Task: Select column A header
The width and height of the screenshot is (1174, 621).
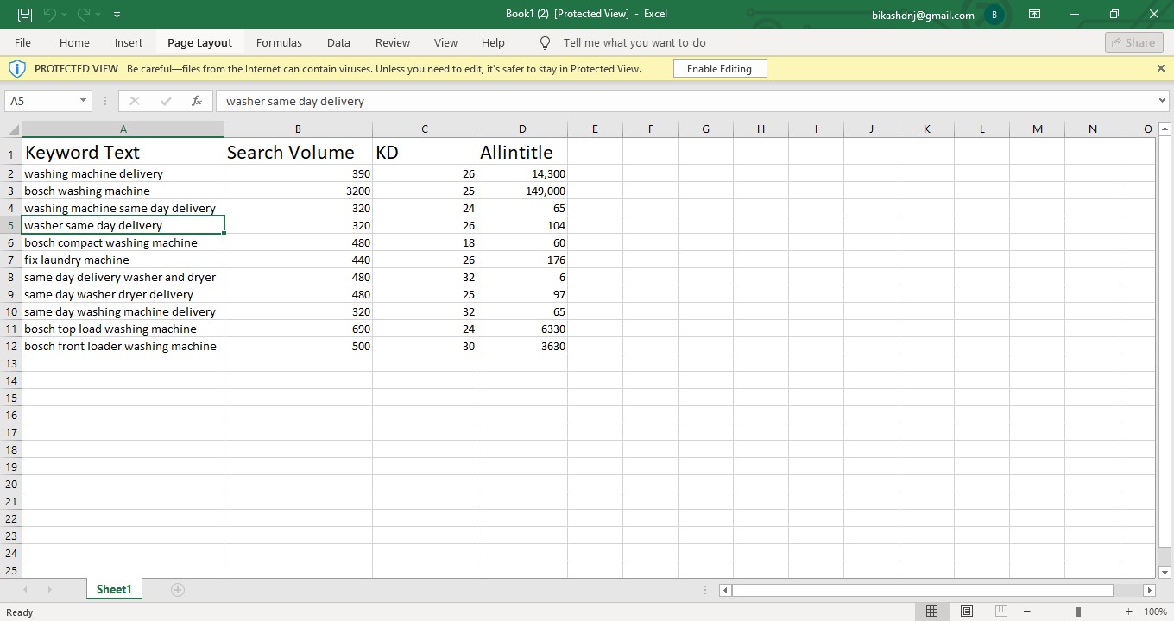Action: (x=123, y=129)
